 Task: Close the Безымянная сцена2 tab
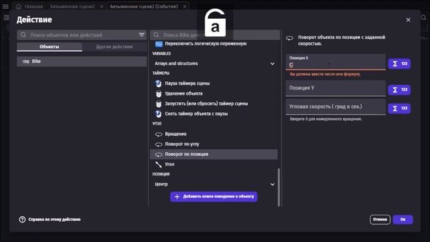[x=101, y=6]
